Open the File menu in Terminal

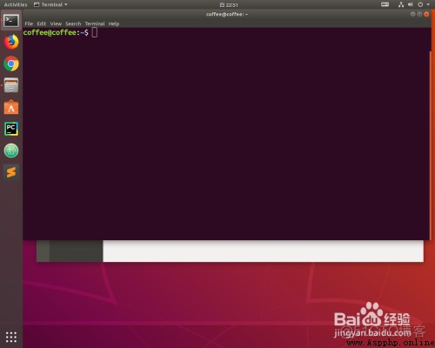(29, 23)
